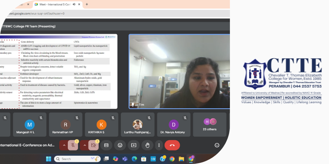Switch to the Meet - International E-Conf tab
This screenshot has width=329, height=164.
tap(55, 5)
